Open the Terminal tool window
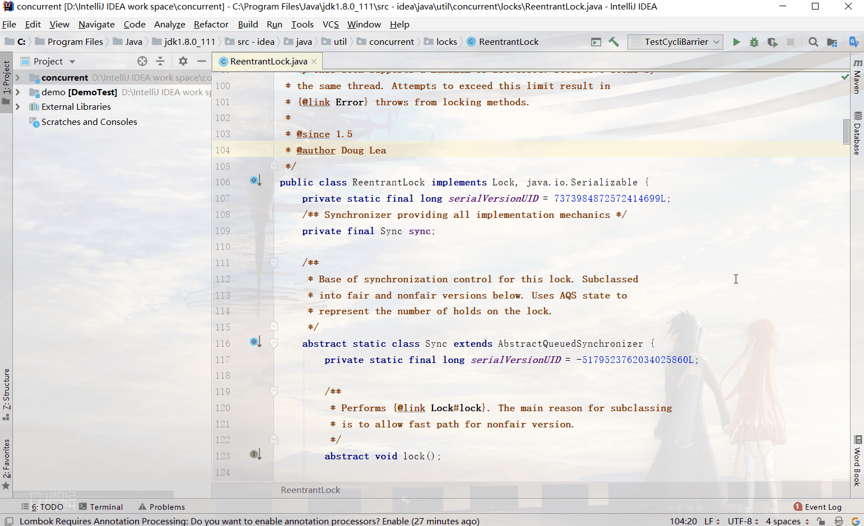This screenshot has height=526, width=864. click(x=101, y=507)
